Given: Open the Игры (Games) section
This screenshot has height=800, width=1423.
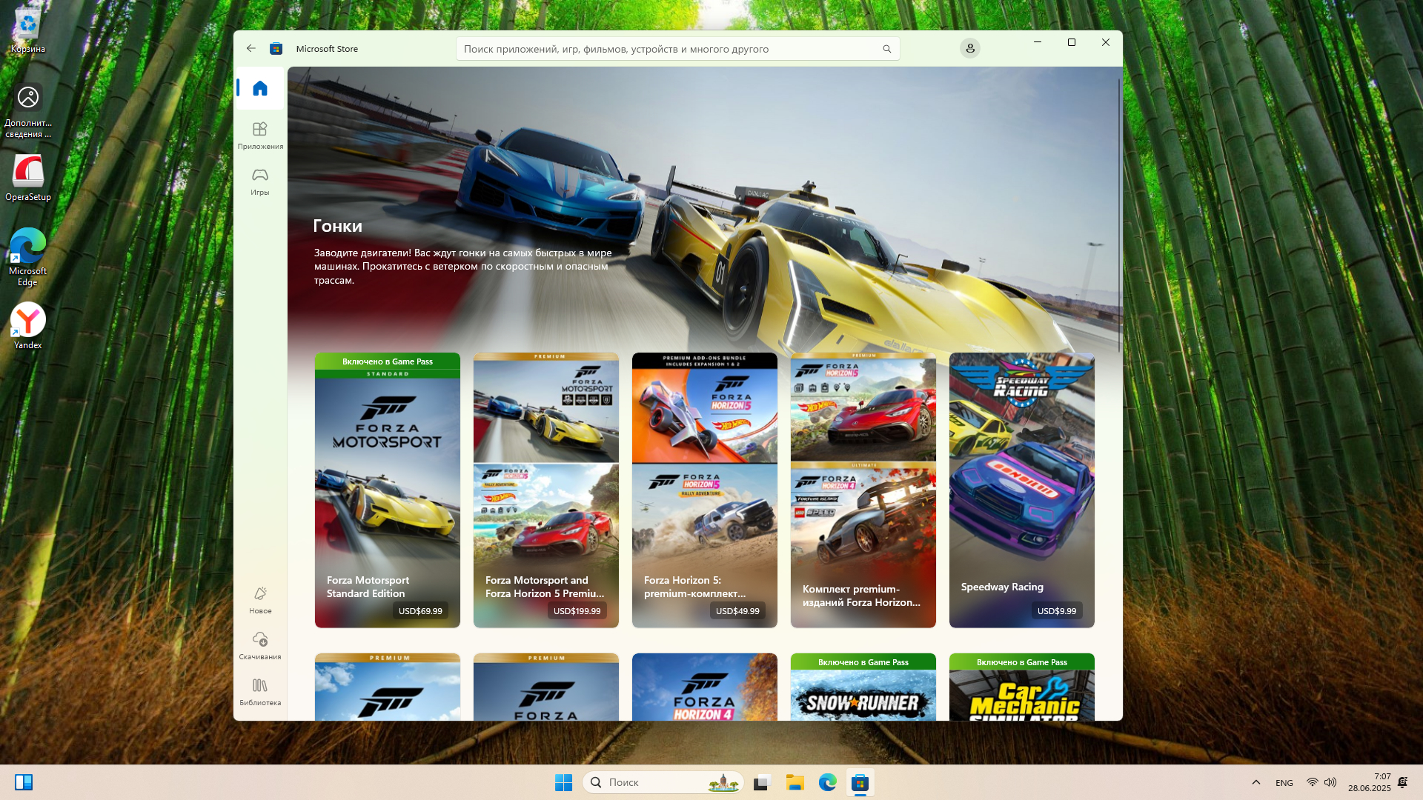Looking at the screenshot, I should tap(259, 181).
